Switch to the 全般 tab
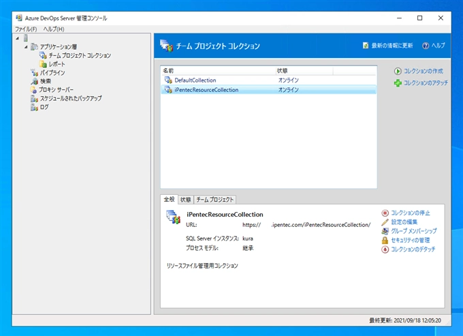Screen dimensions: 463x336 pyautogui.click(x=169, y=199)
